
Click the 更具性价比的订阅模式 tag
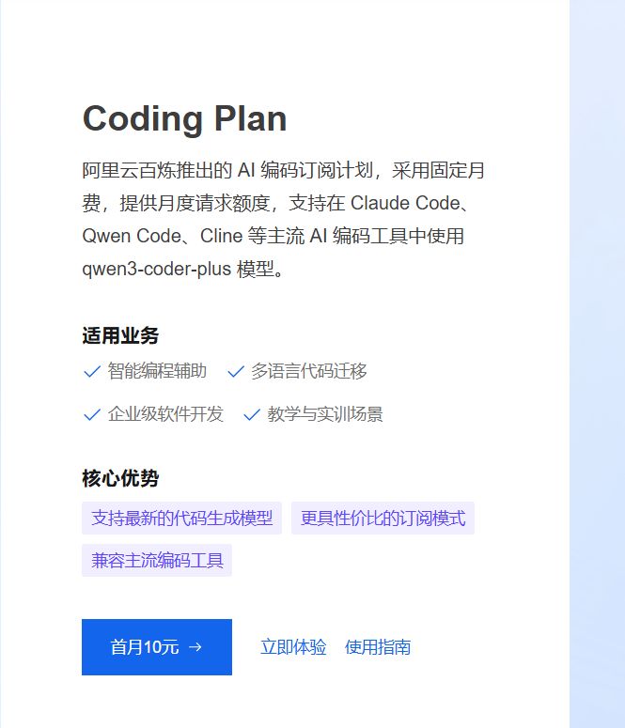pyautogui.click(x=383, y=518)
